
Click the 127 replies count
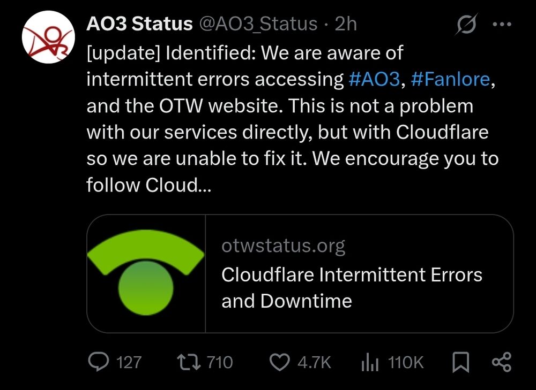click(x=129, y=362)
